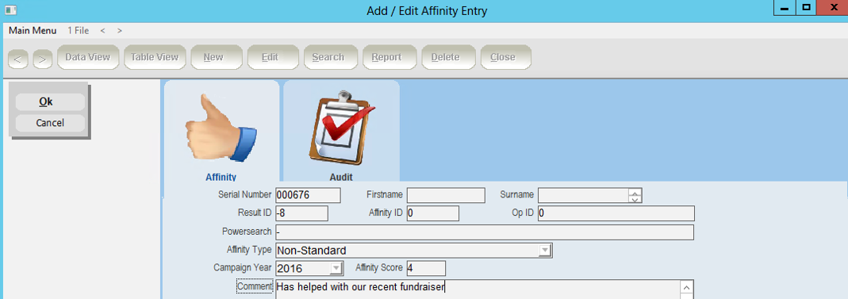
Task: Click the Comment field label
Action: (255, 286)
